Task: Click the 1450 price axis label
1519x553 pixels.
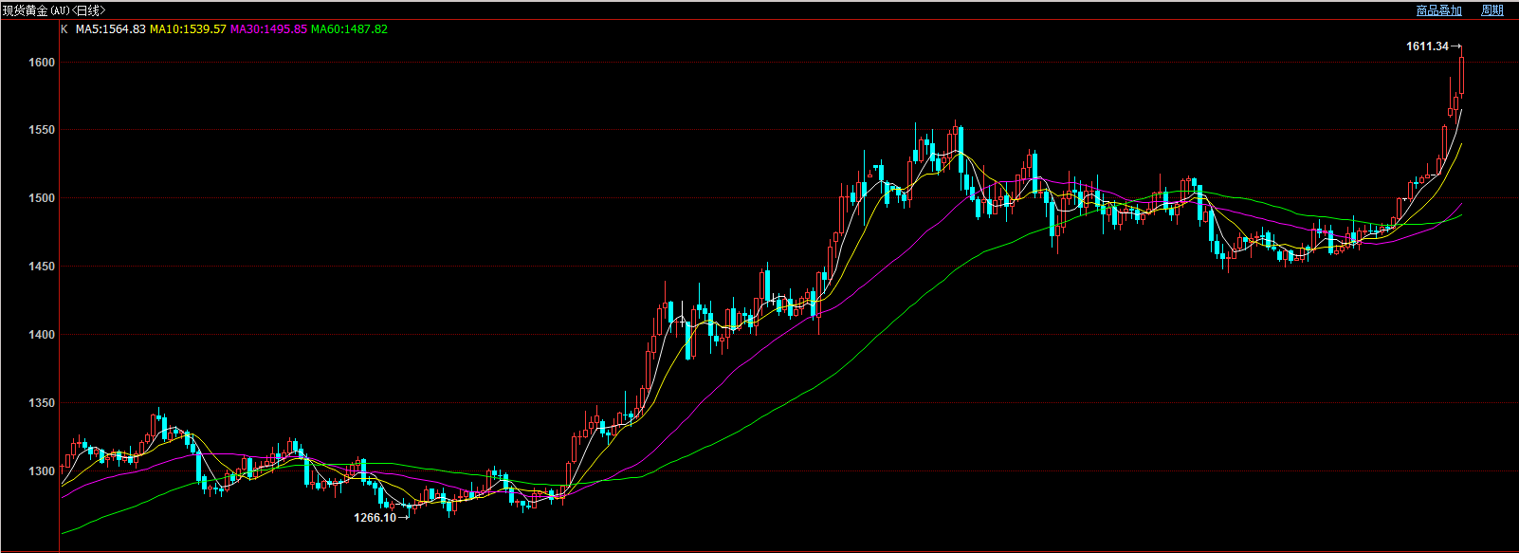Action: click(42, 267)
